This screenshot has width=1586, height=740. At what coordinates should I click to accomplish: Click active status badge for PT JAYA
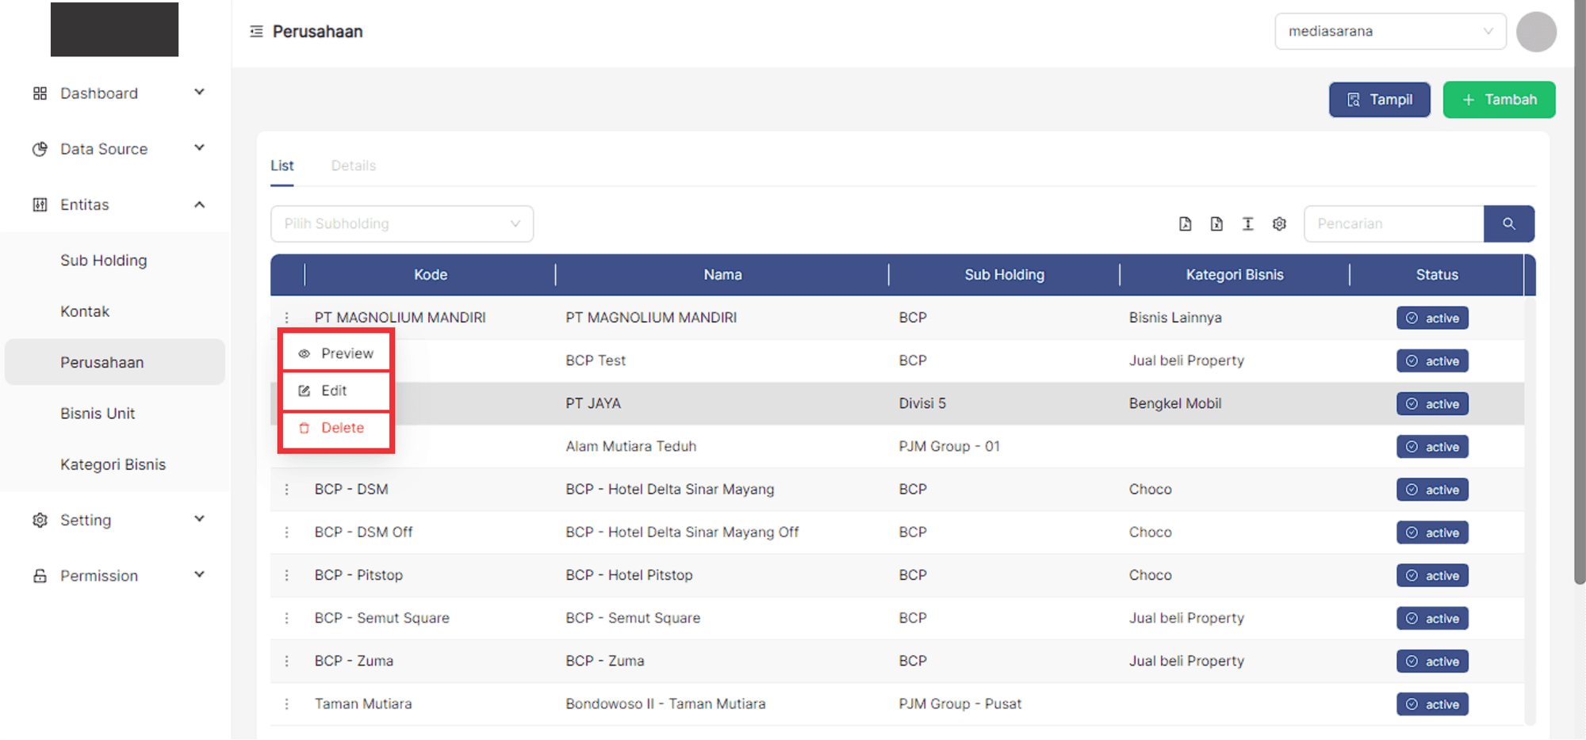coord(1432,404)
